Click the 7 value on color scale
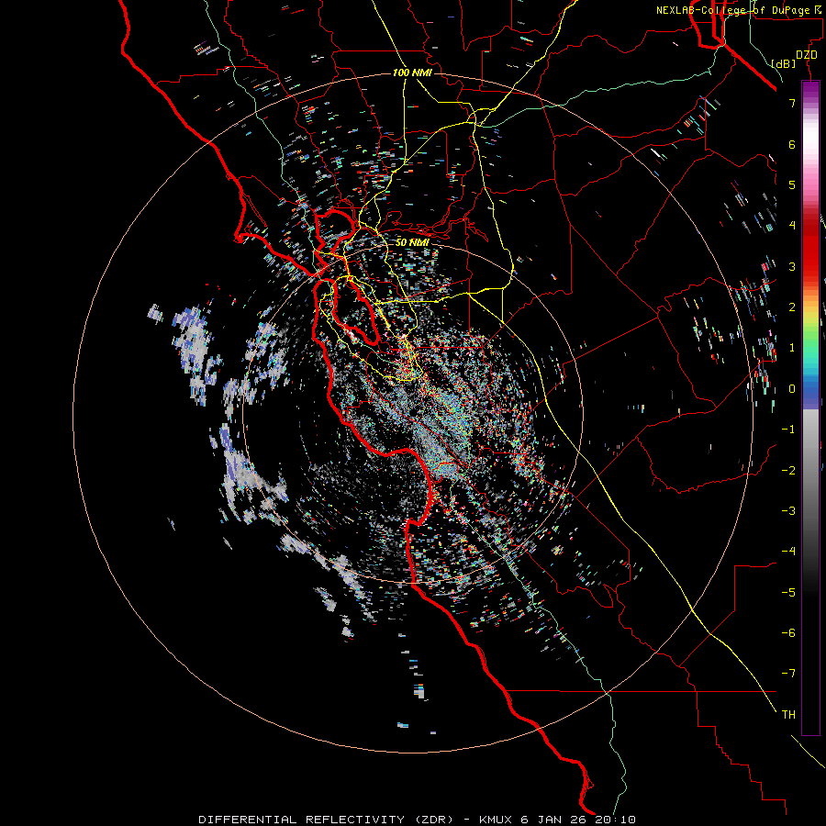 (x=792, y=103)
